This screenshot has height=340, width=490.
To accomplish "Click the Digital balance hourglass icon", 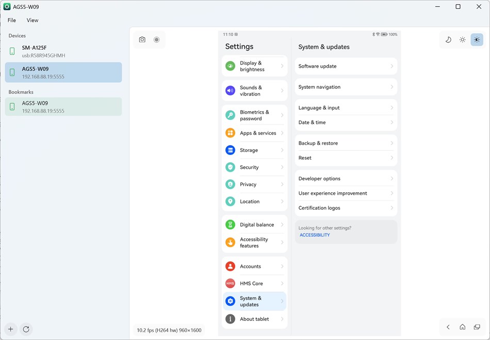I will coord(231,224).
